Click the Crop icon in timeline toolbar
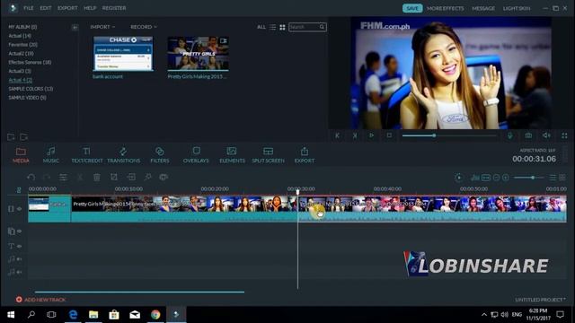 tap(114, 178)
